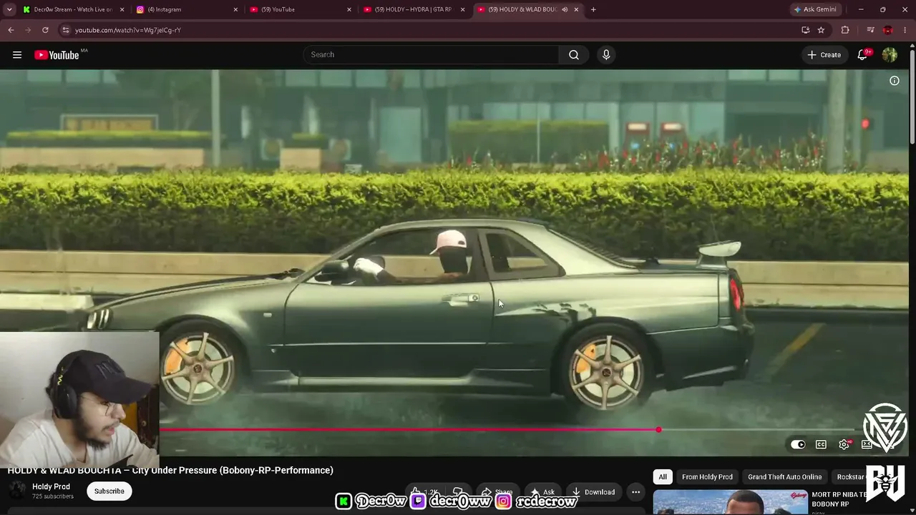Viewport: 916px width, 515px height.
Task: Subscribe to Holdy Prod channel
Action: click(109, 491)
